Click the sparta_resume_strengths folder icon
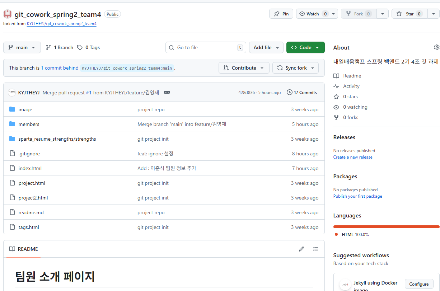Viewport: 440px width, 291px height. [12, 139]
